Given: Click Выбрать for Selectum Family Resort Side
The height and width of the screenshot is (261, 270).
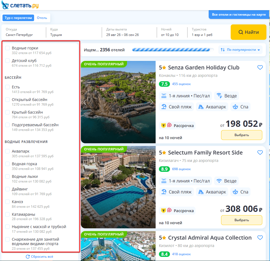Looking at the screenshot, I should 242,220.
